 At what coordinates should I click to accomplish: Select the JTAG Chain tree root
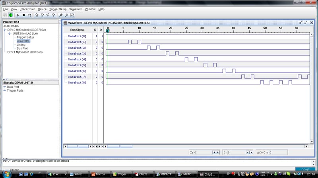click(x=11, y=26)
